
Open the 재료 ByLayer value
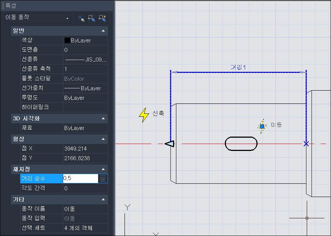pos(85,128)
